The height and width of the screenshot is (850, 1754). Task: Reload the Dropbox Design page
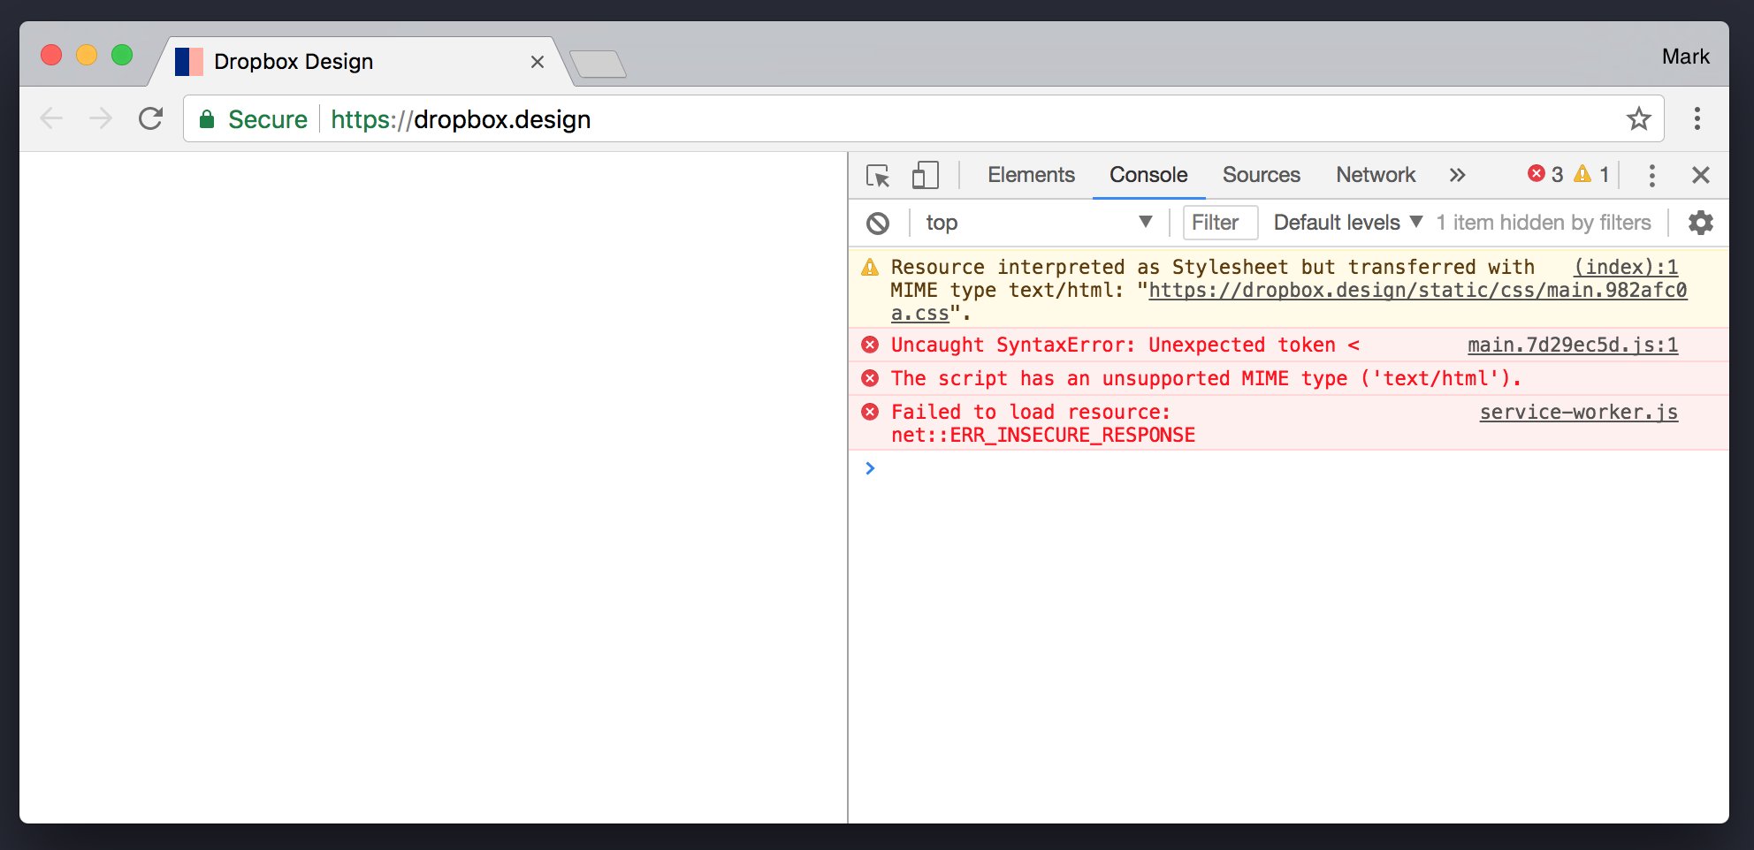[x=151, y=118]
